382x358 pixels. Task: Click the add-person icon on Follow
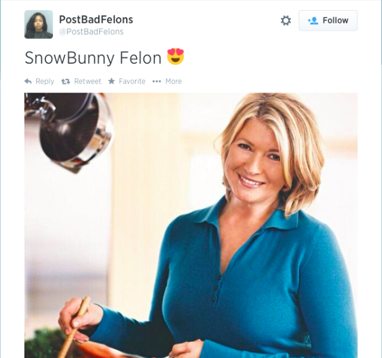pos(313,20)
